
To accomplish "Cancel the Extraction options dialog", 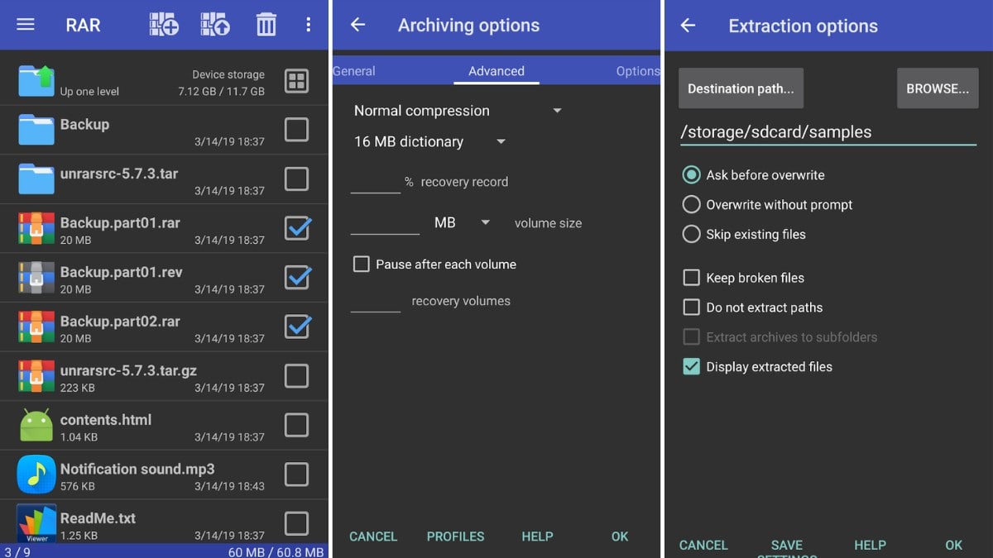I will click(x=703, y=545).
